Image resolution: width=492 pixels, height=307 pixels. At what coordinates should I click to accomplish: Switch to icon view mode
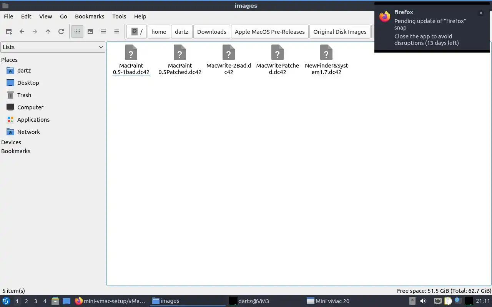pos(77,32)
